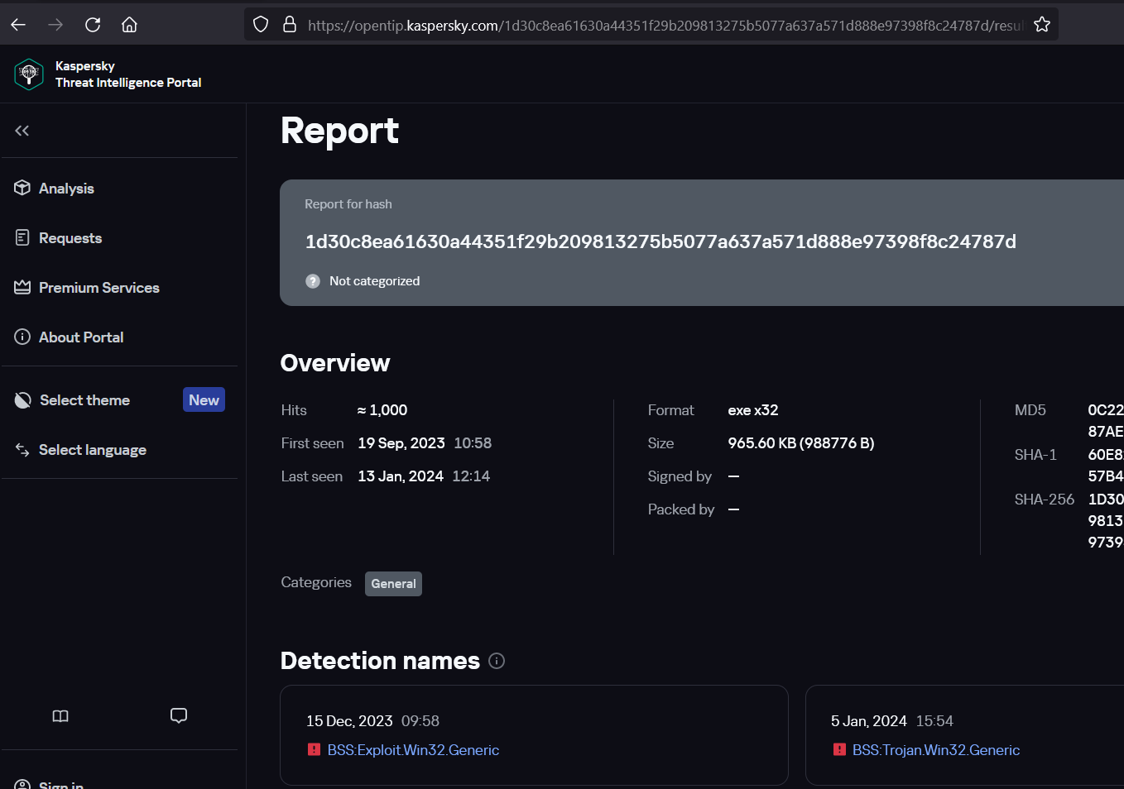Open BSS:Trojan.Win32.Generic detection link
Viewport: 1124px width, 789px height.
(x=935, y=750)
